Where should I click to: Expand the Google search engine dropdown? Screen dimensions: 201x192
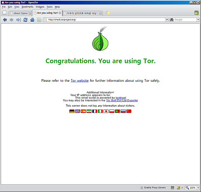[x=198, y=20]
